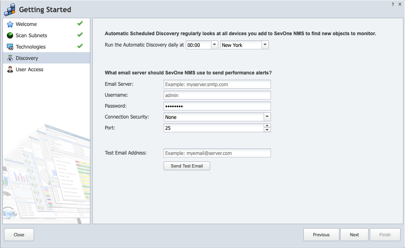Focus the Test Email Address field
The image size is (405, 248).
click(x=217, y=153)
